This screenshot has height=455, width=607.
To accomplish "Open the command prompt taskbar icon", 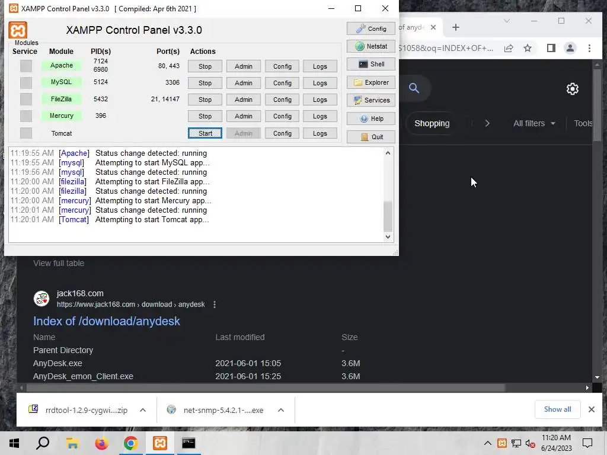I will 189,443.
